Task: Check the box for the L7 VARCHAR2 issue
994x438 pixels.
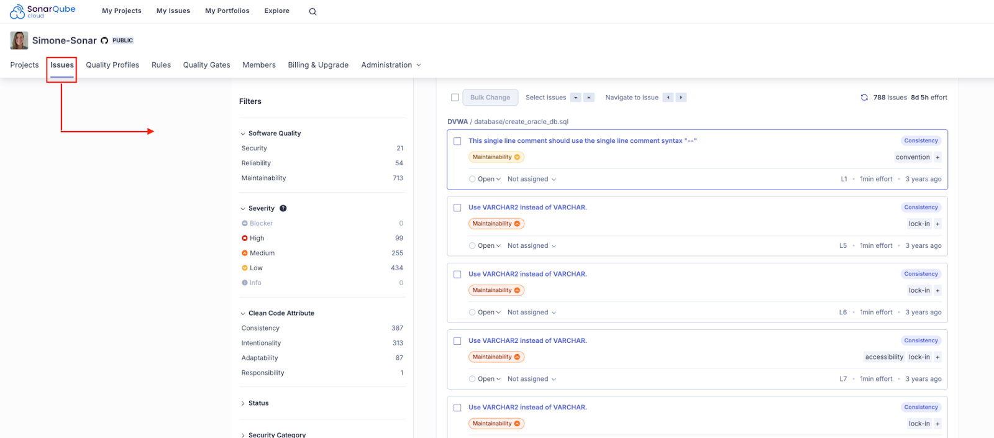Action: 457,341
